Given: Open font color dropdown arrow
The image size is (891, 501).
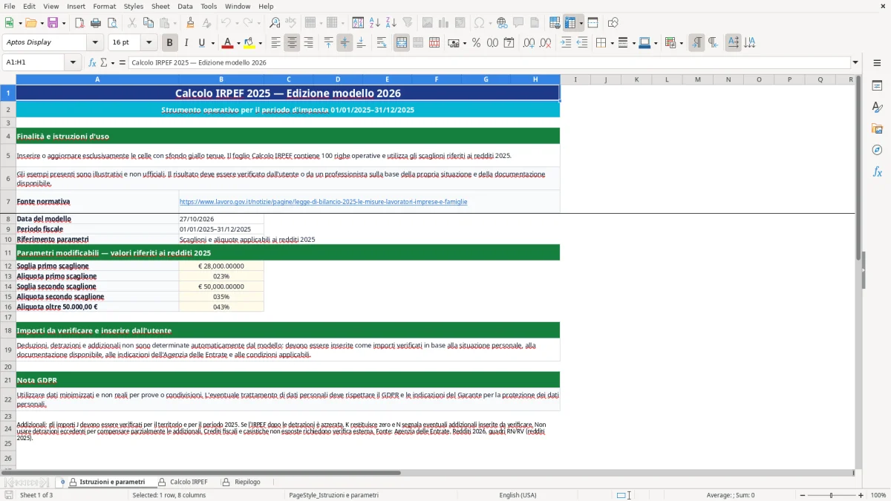Looking at the screenshot, I should click(238, 43).
